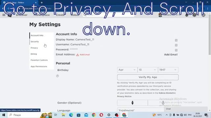211x118 pixels.
Task: Open the birthday year dropdown showing 1947
Action: [168, 70]
